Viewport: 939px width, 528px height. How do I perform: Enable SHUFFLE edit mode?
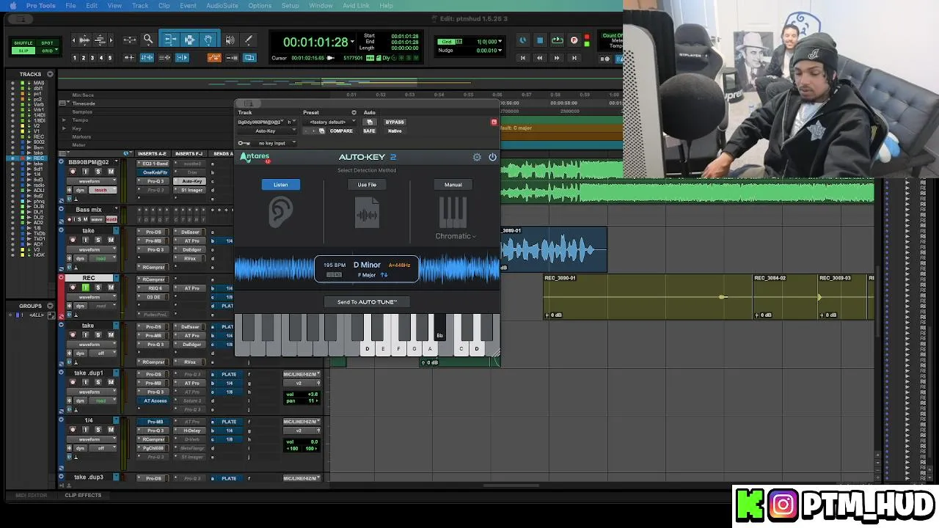24,43
